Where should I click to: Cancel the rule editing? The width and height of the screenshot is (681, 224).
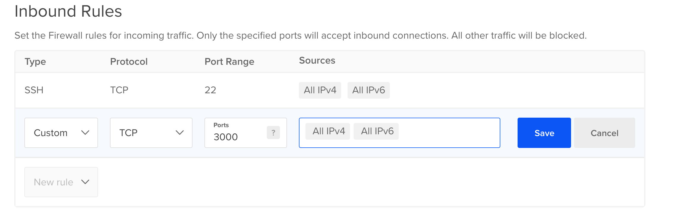(605, 133)
